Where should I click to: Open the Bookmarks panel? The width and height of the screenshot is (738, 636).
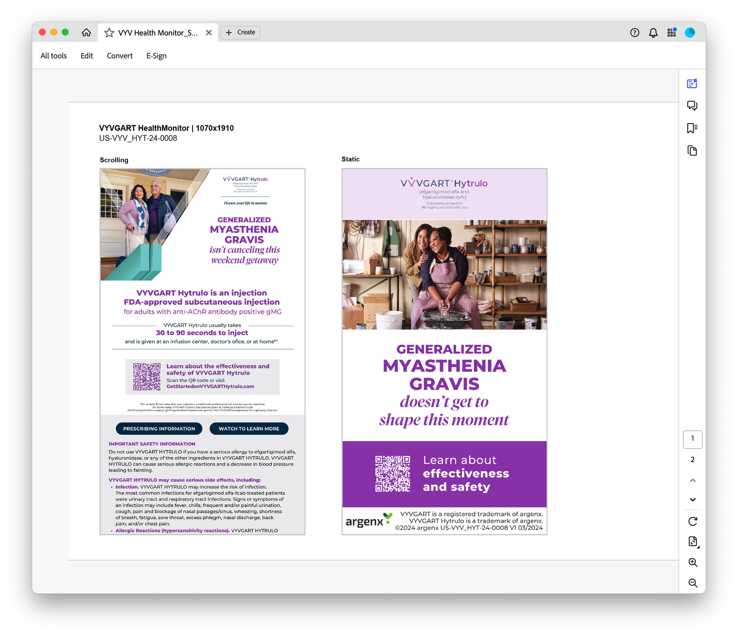click(692, 128)
